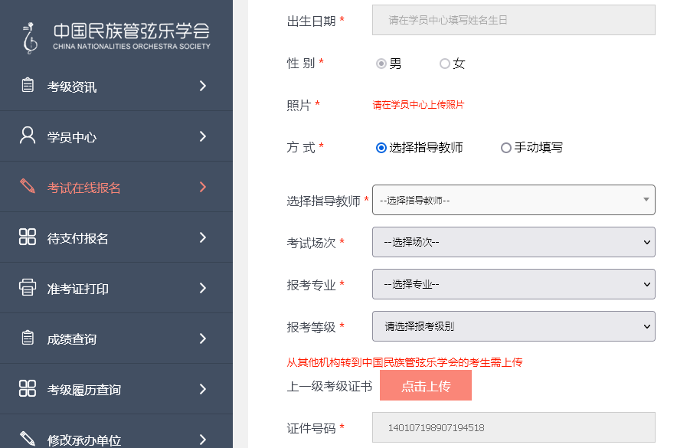The width and height of the screenshot is (677, 448).
Task: Open the 请选择报考级别 dropdown
Action: [x=513, y=325]
